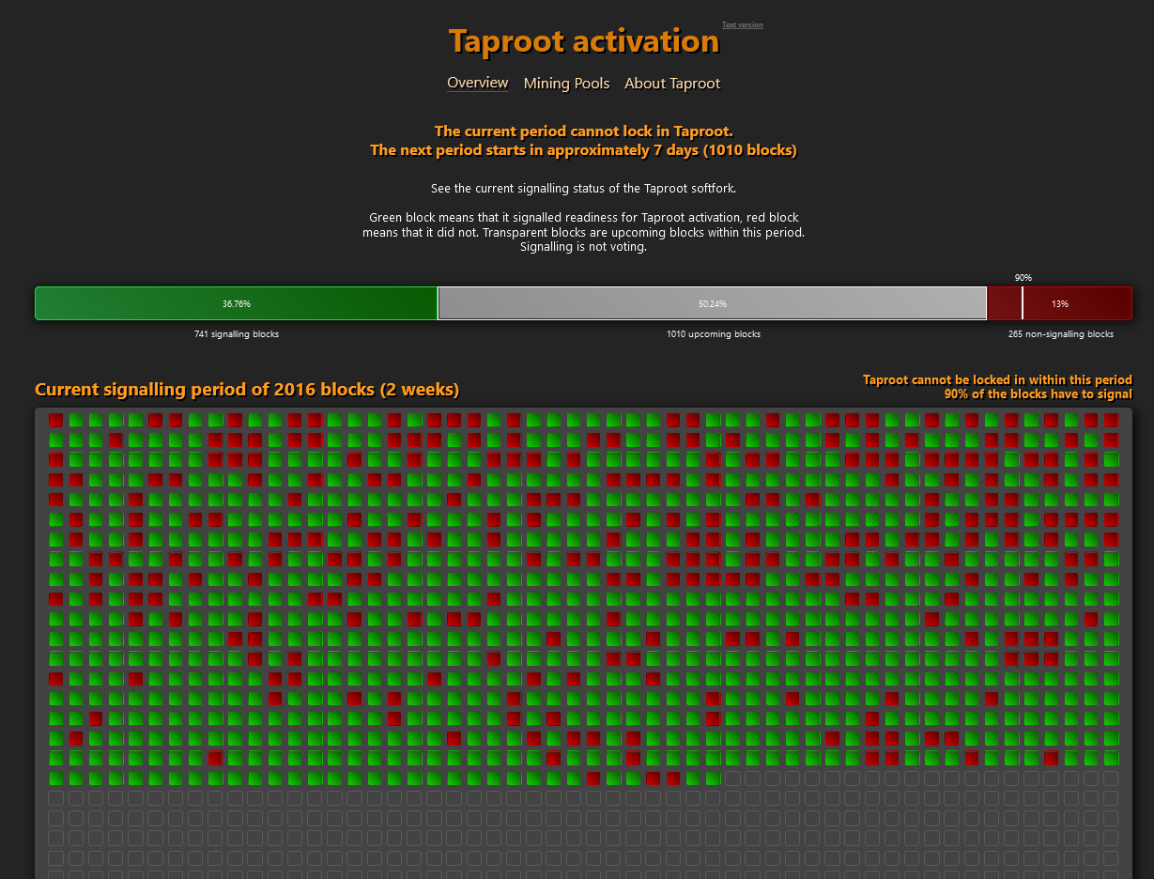Click the green 36.76% signalling bar segment
The height and width of the screenshot is (879, 1154).
coord(237,303)
